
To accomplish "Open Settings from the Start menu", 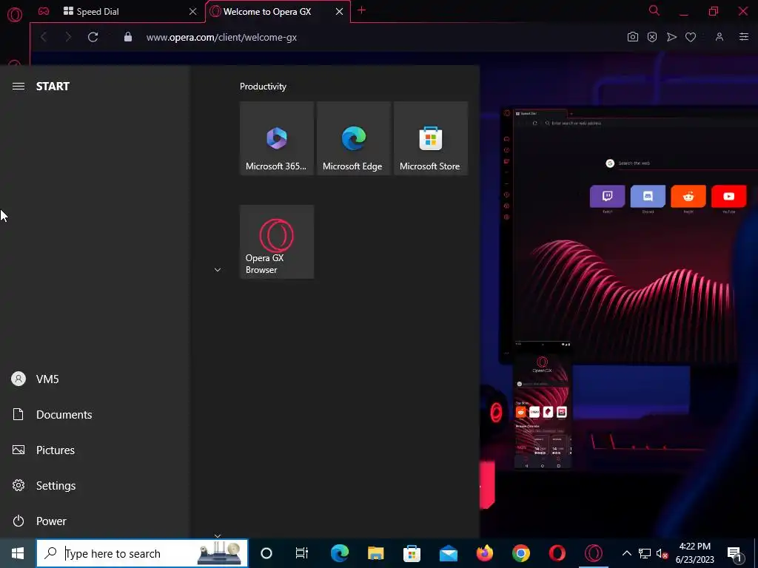I will 94,485.
